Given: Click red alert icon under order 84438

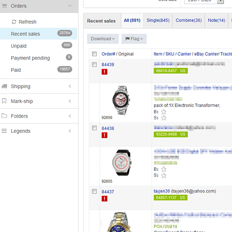Looking at the screenshot, I should [x=104, y=135].
